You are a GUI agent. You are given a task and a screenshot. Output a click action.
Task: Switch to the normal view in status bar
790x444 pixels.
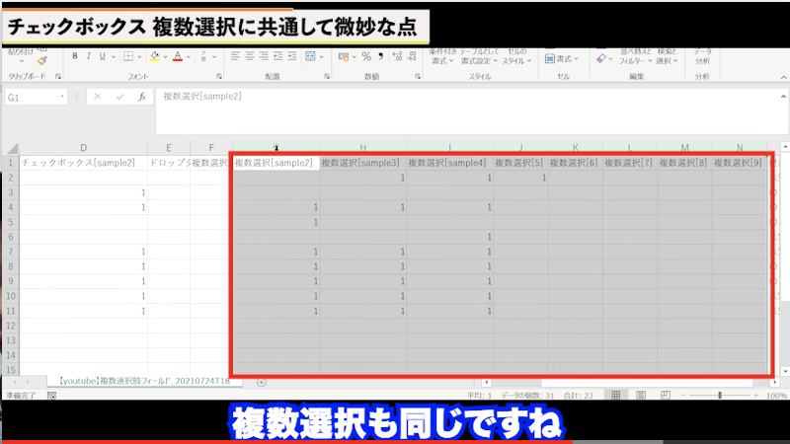(x=614, y=395)
